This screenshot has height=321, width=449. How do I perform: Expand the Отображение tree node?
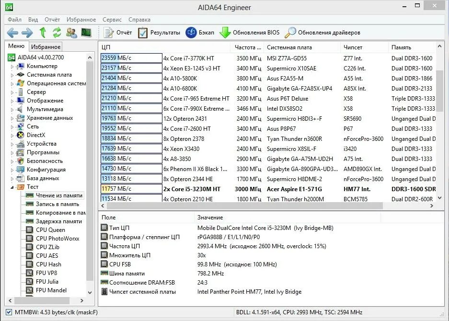coord(12,101)
